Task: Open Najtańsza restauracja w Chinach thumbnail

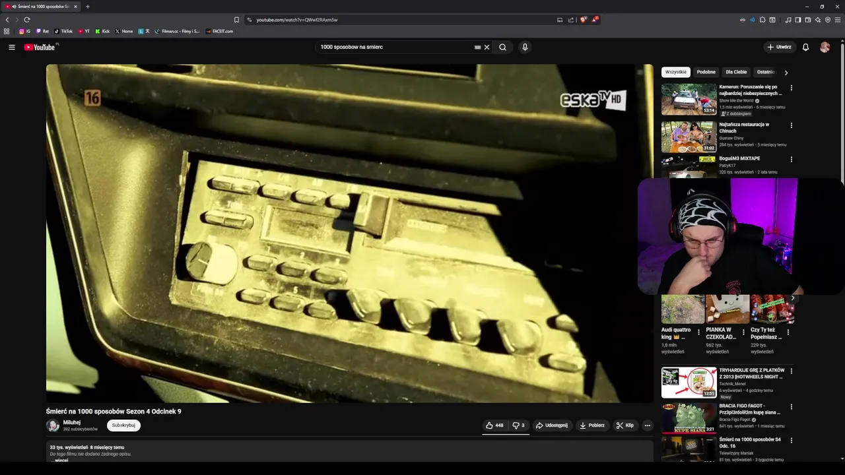Action: (689, 137)
